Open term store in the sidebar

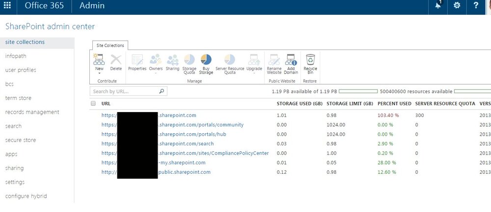(x=18, y=98)
